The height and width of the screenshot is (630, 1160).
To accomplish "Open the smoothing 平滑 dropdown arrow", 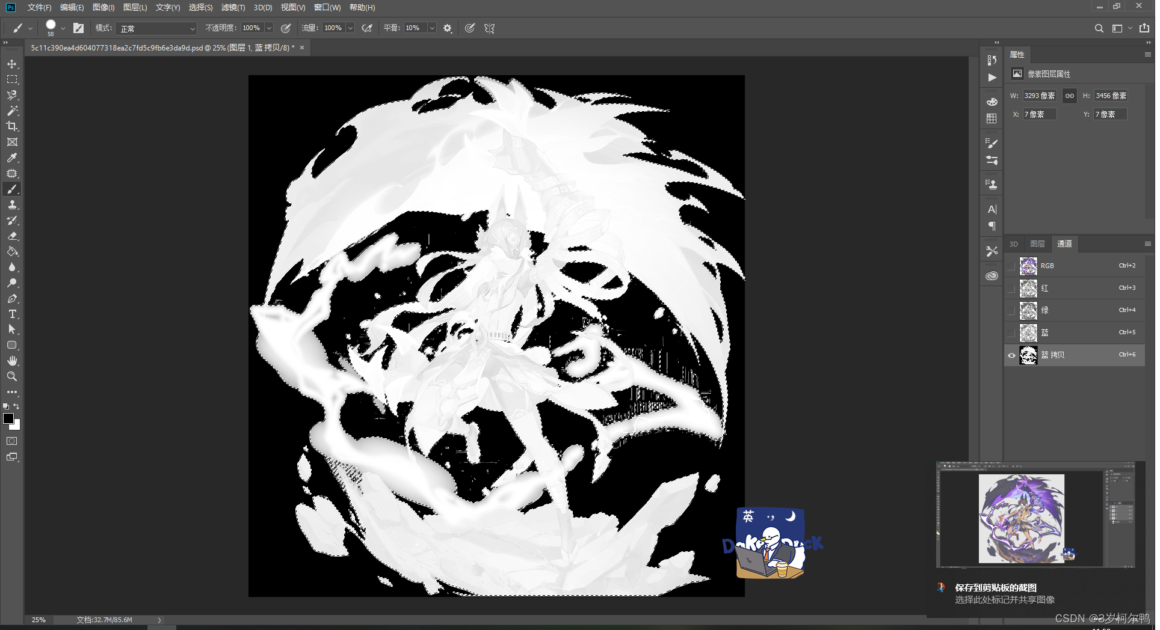I will 431,28.
